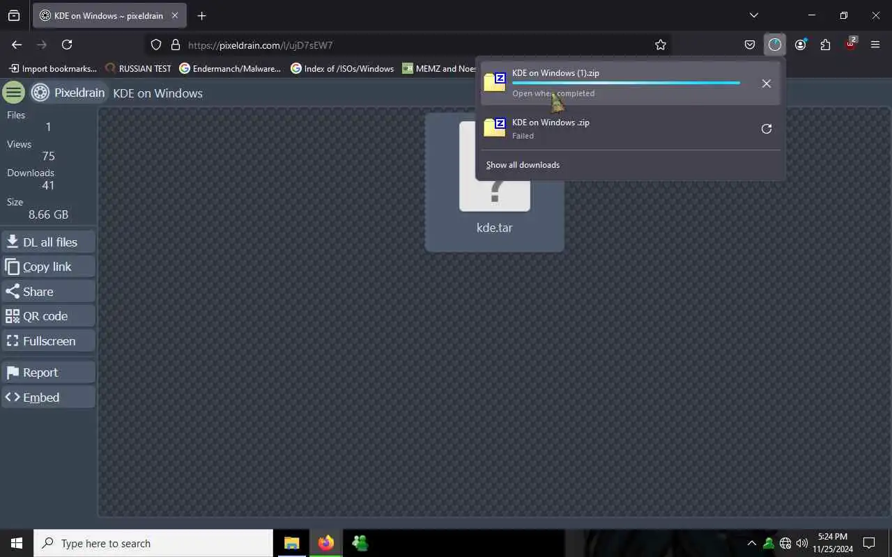Open the uBlock Origin extension icon

pyautogui.click(x=850, y=45)
